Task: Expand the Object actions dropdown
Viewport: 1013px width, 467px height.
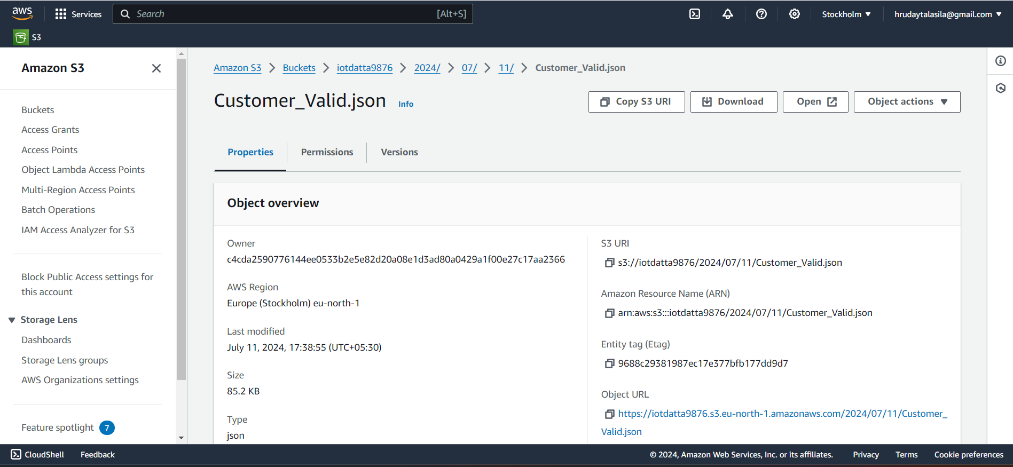Action: coord(907,102)
